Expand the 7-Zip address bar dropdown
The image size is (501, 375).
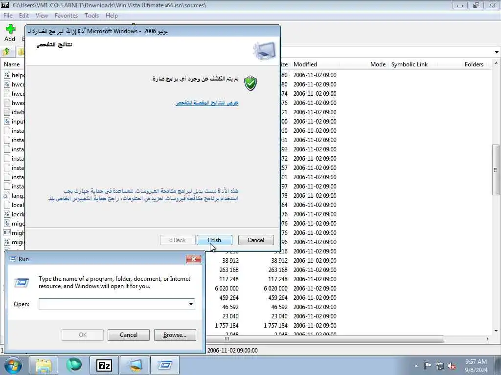pyautogui.click(x=496, y=52)
